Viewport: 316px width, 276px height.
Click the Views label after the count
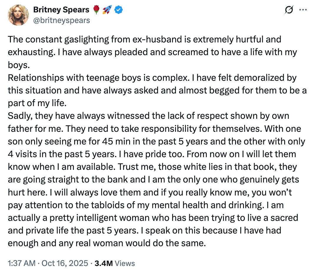click(x=125, y=263)
